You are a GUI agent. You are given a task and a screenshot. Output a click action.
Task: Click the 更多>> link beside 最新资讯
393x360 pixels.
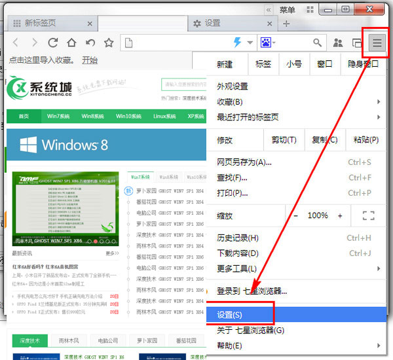tap(112, 253)
